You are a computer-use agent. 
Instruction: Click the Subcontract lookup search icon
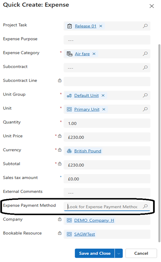tap(145, 68)
